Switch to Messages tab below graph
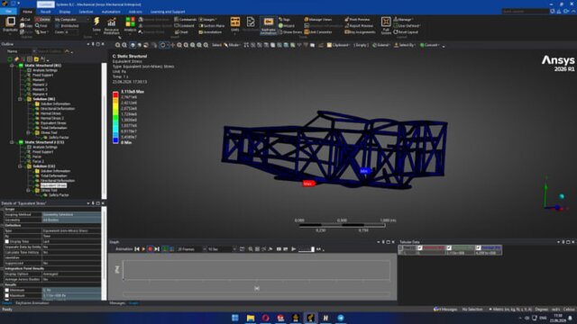The image size is (577, 324). (x=117, y=303)
